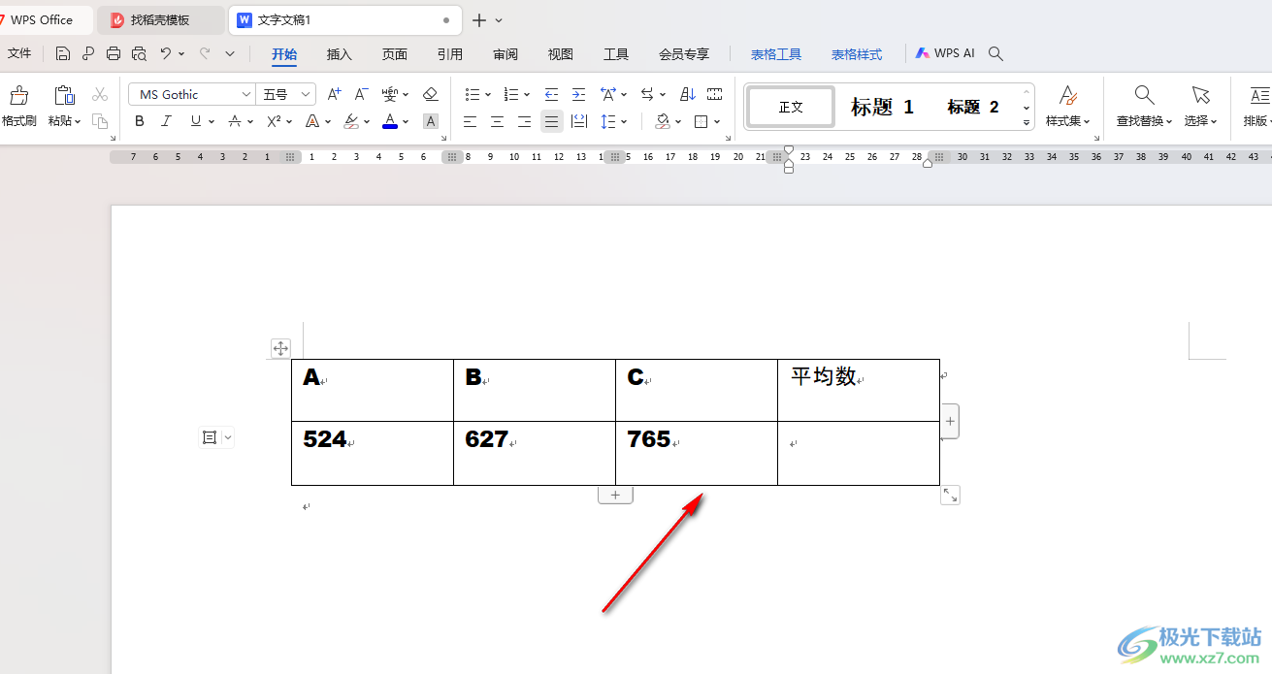The image size is (1272, 674).
Task: Expand the font size 五号 dropdown
Action: (x=307, y=94)
